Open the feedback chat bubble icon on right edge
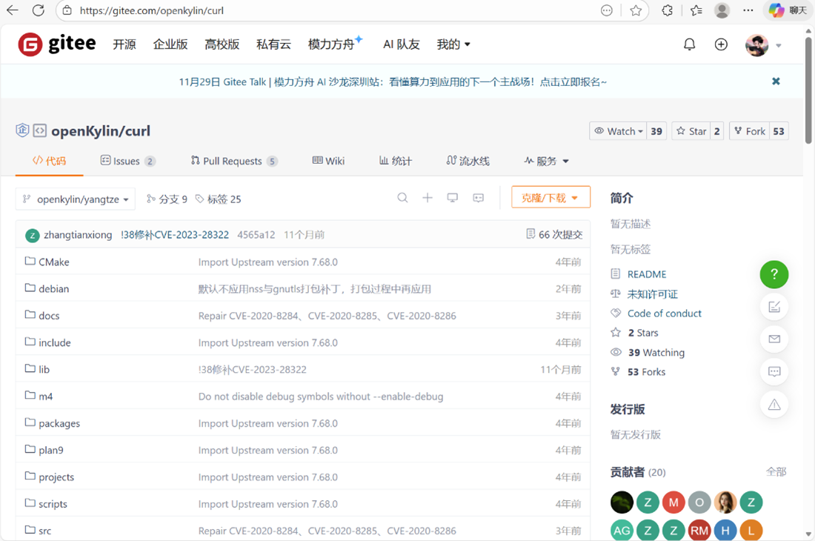Viewport: 815px width, 541px height. pyautogui.click(x=774, y=371)
